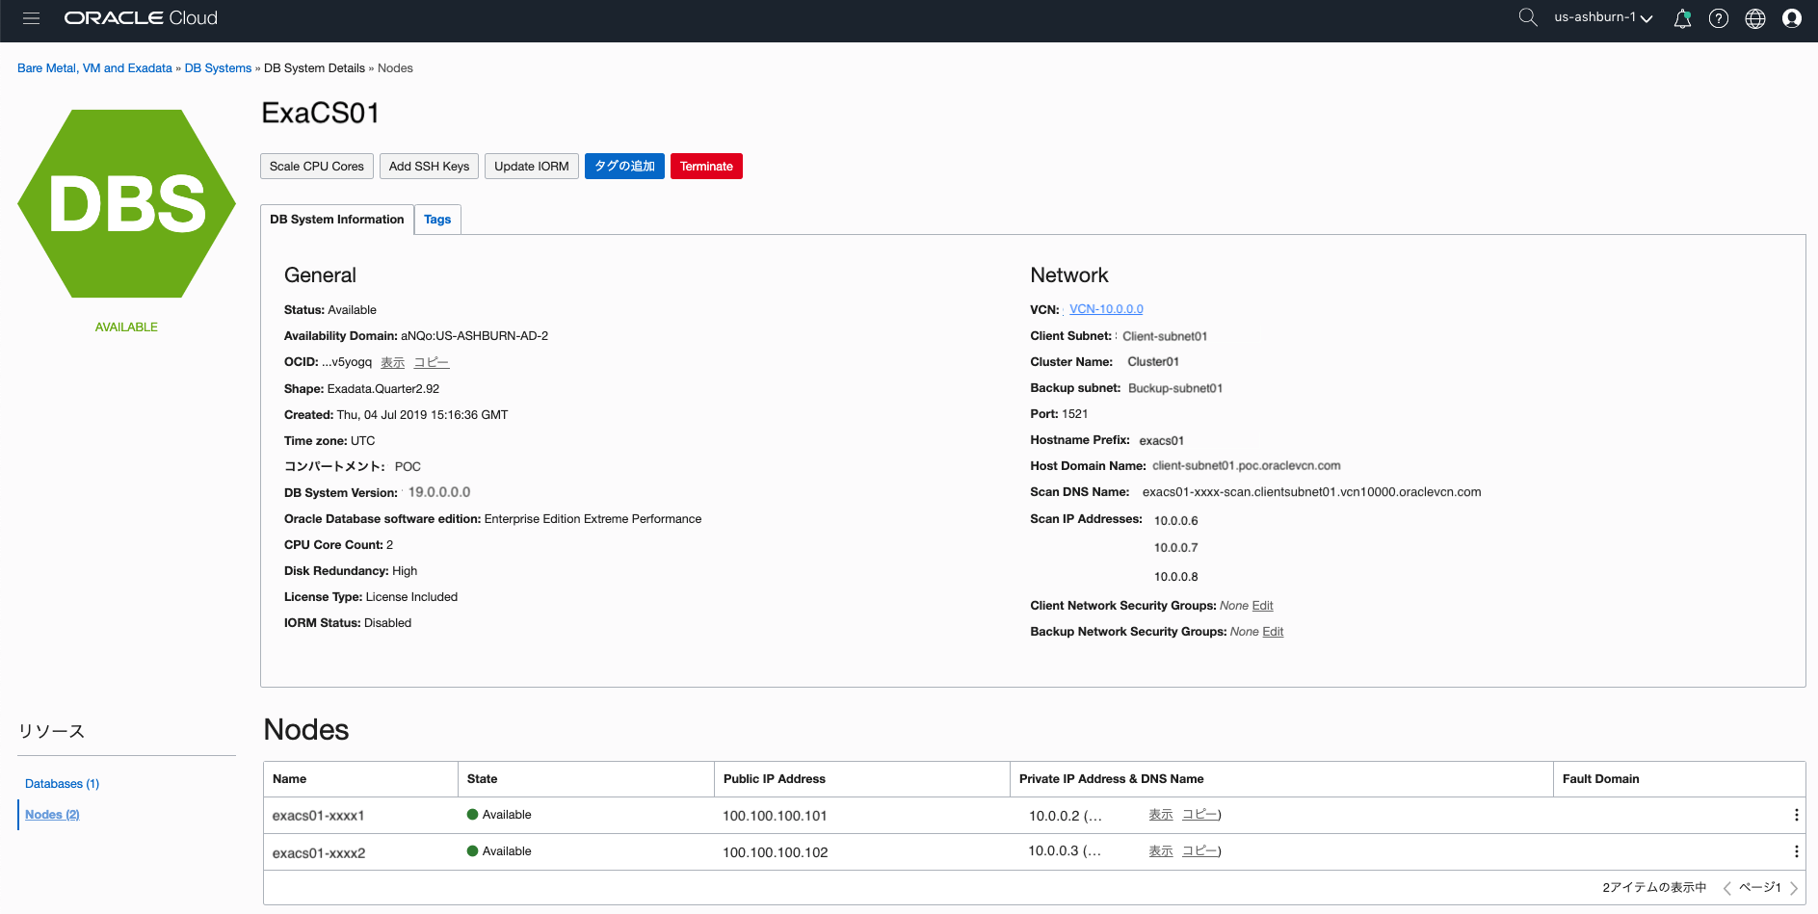Switch to the Tags tab
Image resolution: width=1818 pixels, height=914 pixels.
click(x=437, y=220)
